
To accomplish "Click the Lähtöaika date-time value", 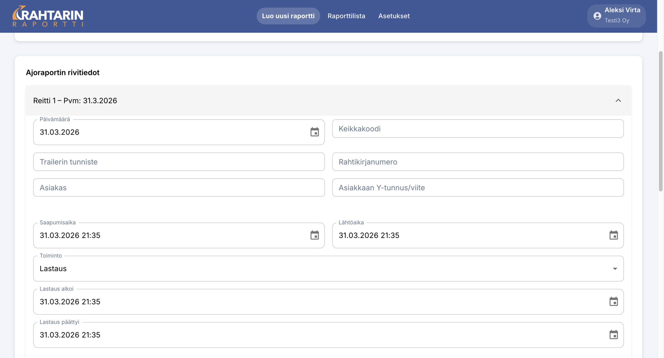I will pos(369,235).
